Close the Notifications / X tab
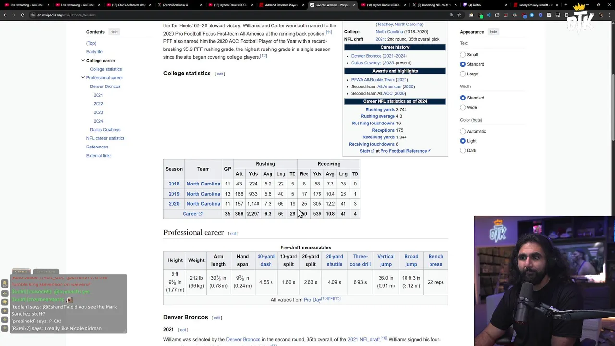 click(x=201, y=5)
